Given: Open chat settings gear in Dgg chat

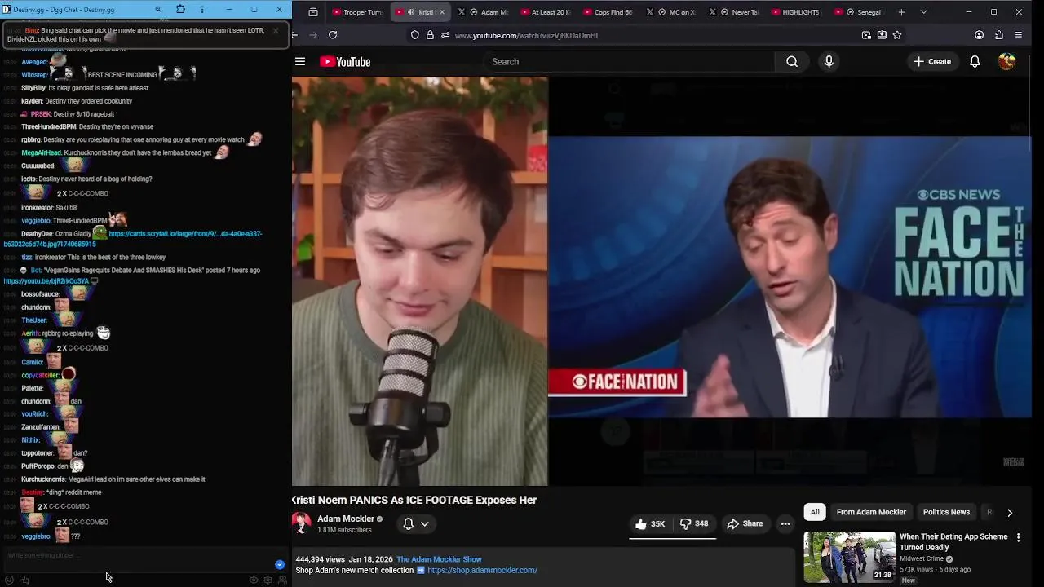Looking at the screenshot, I should [x=268, y=580].
